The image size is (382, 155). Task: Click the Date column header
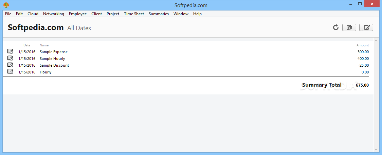tap(27, 45)
